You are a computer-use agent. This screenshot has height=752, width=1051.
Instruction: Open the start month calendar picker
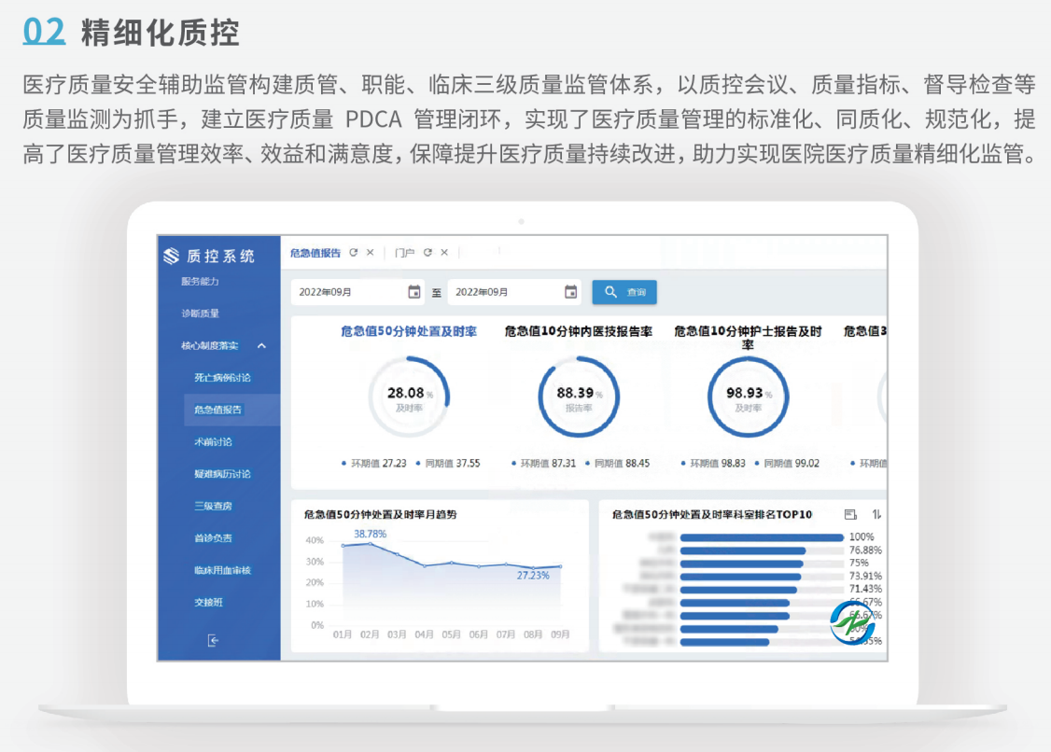tap(414, 292)
